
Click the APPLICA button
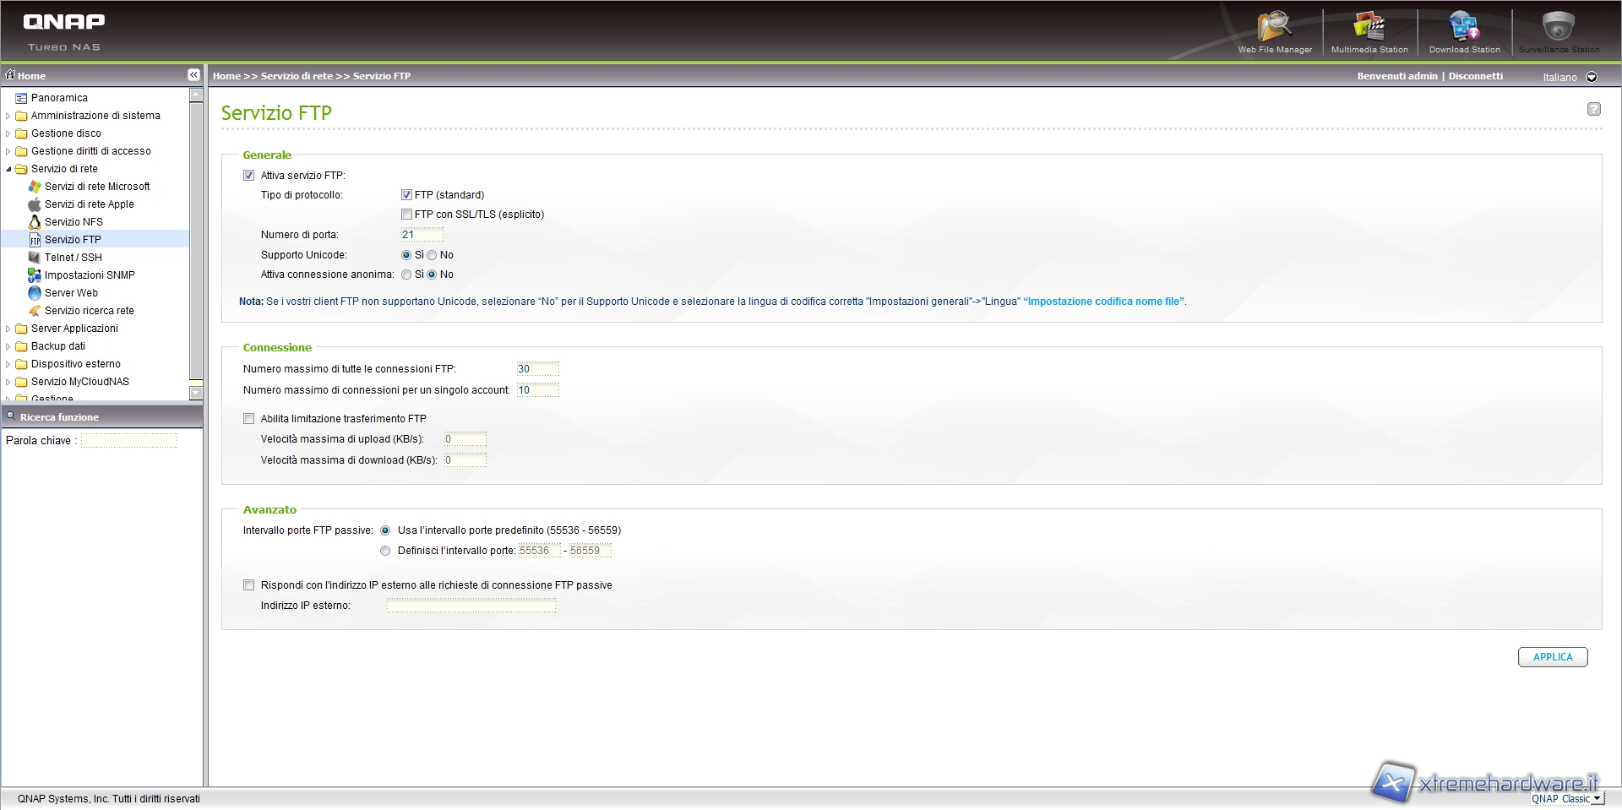coord(1552,657)
